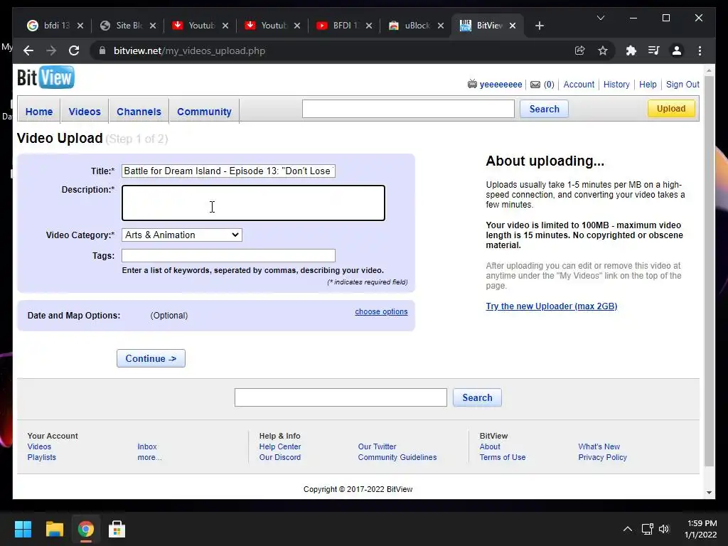The height and width of the screenshot is (546, 728).
Task: Click inside the Description text area
Action: pos(254,203)
